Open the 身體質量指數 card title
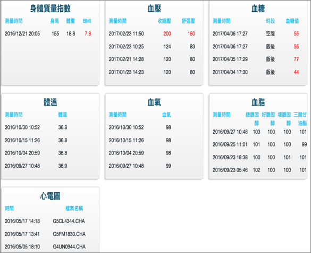Screen dimensions: 311x253 point(50,9)
